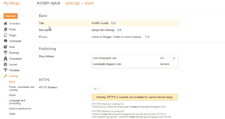
Task: Click the HTTPS Redirect label
Action: [48, 87]
